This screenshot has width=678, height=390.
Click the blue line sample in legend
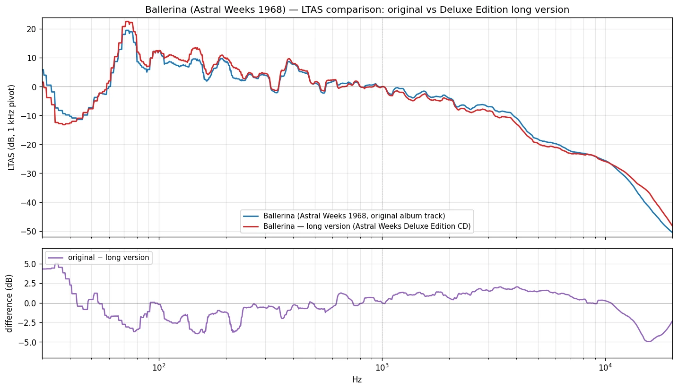pos(251,216)
